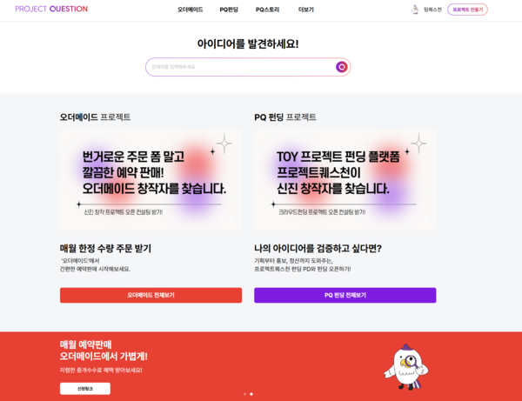Open the PQ스토리 menu item
Viewport: 522px width, 401px height.
click(267, 10)
